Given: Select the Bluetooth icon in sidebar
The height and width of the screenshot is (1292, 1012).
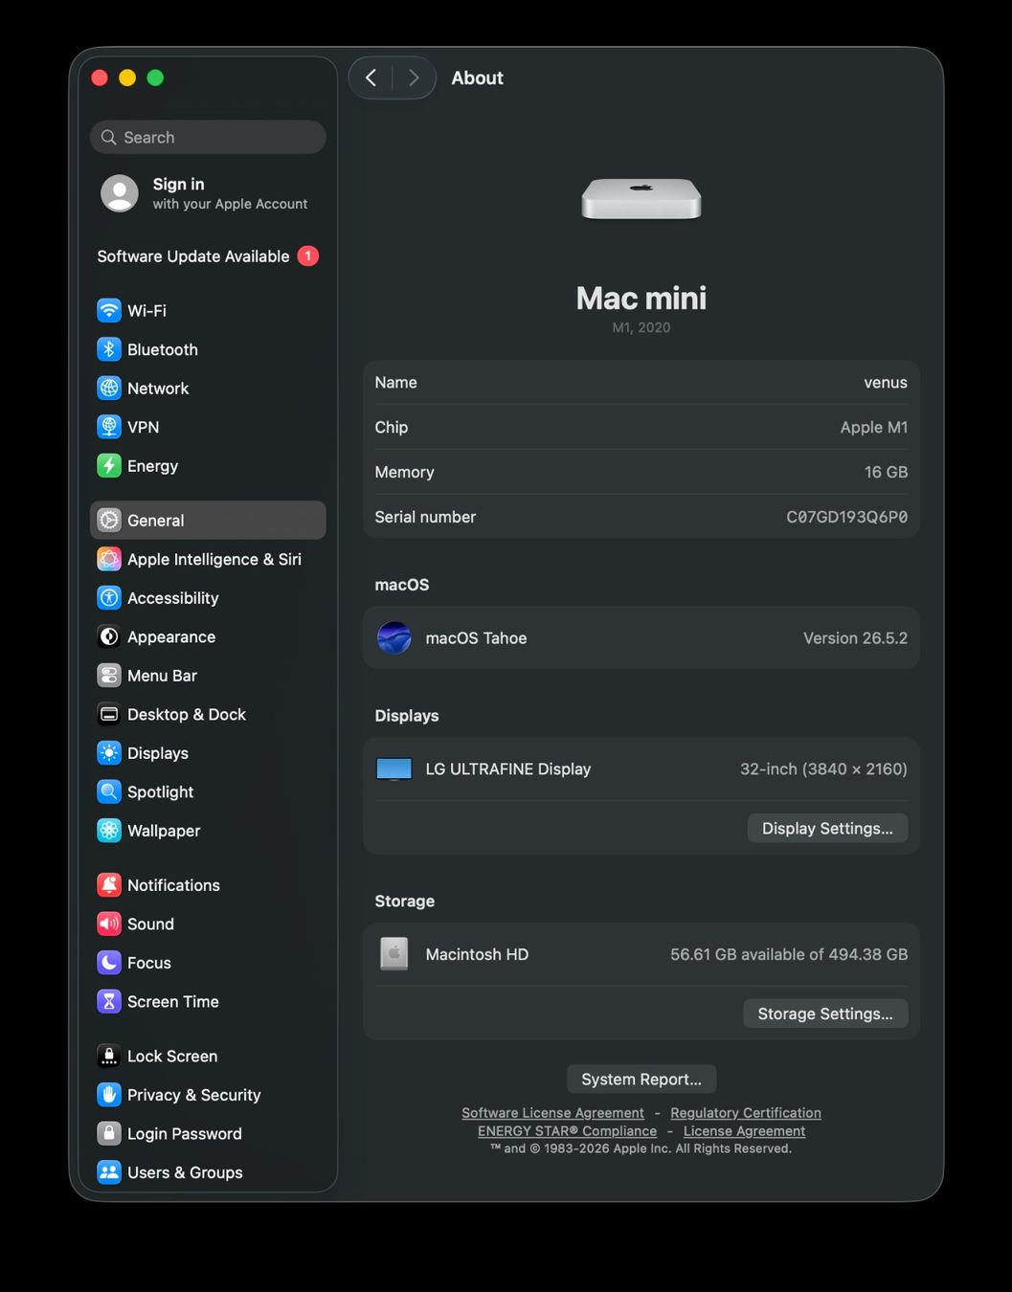Looking at the screenshot, I should click(109, 349).
